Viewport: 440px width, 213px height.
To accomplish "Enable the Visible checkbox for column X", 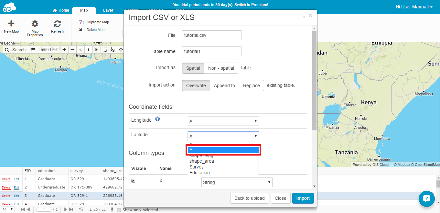I will [x=133, y=181].
